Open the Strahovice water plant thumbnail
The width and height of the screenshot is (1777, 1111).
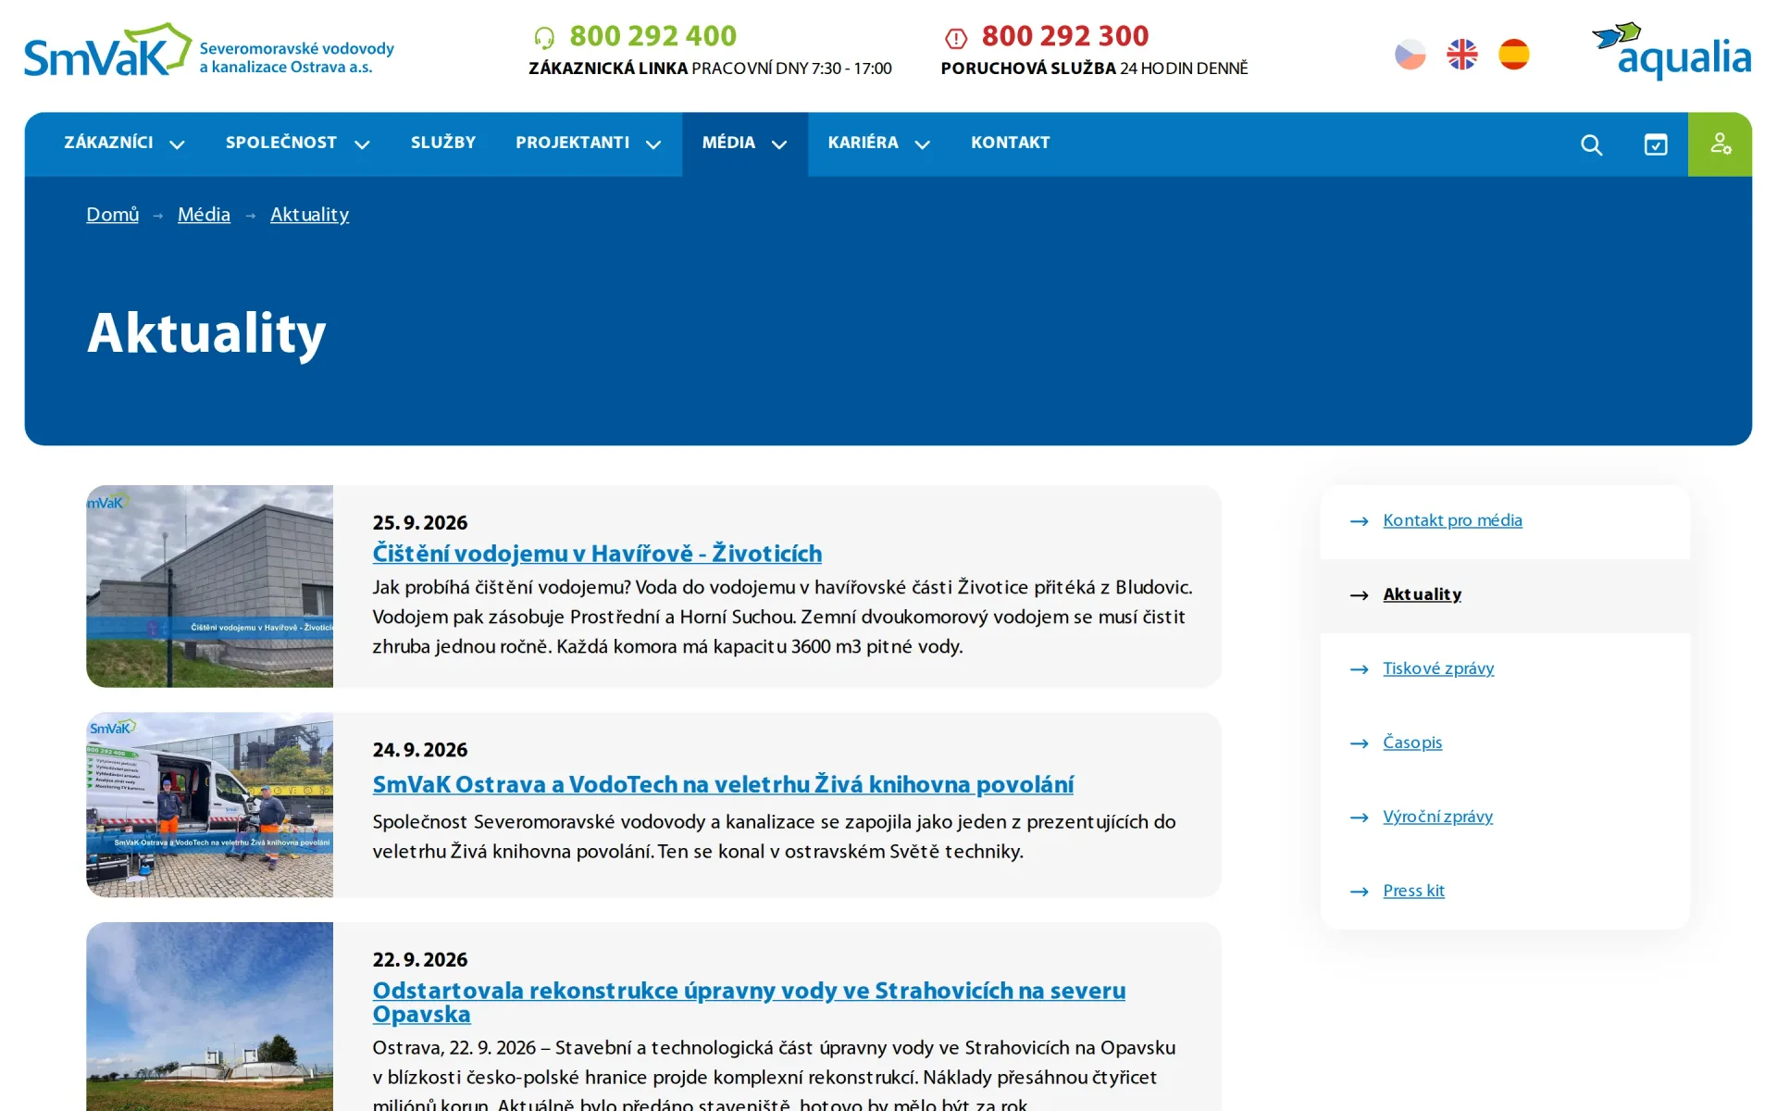pyautogui.click(x=209, y=1017)
